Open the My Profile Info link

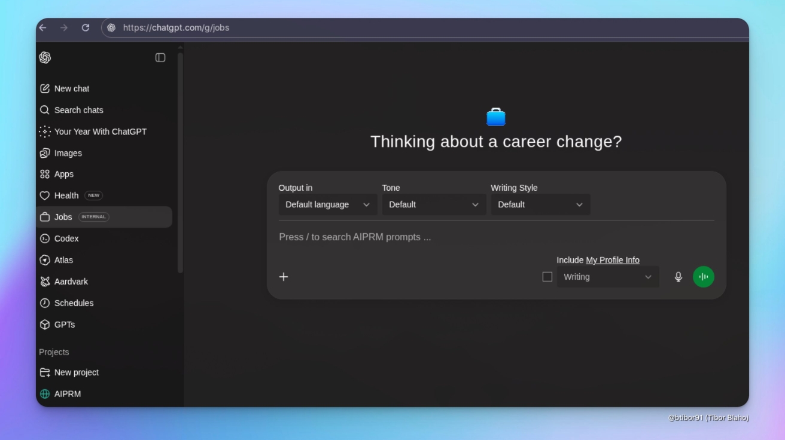point(611,259)
